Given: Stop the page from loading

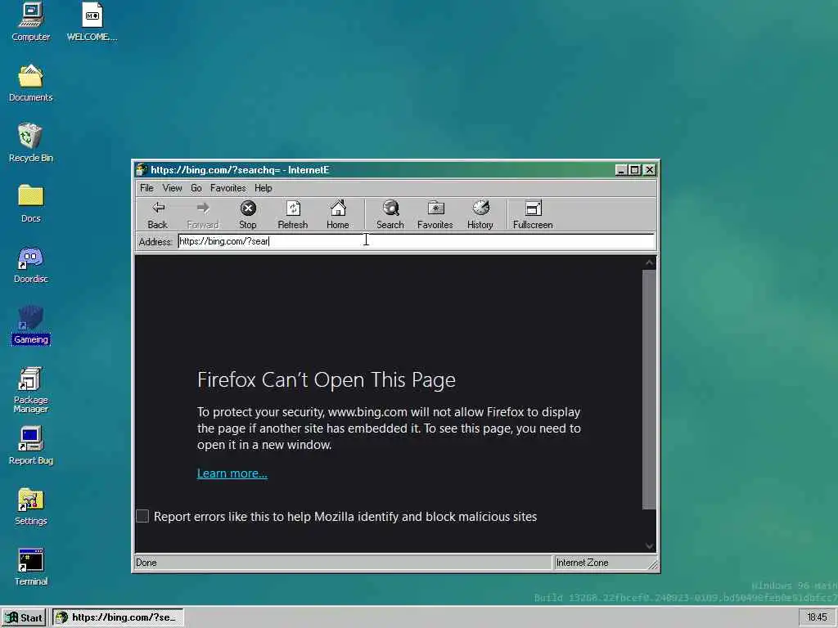Looking at the screenshot, I should (247, 215).
